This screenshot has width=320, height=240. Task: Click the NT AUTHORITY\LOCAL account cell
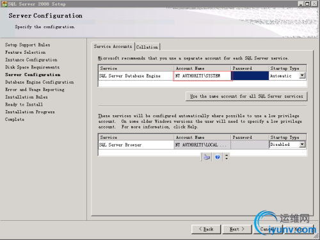202,145
